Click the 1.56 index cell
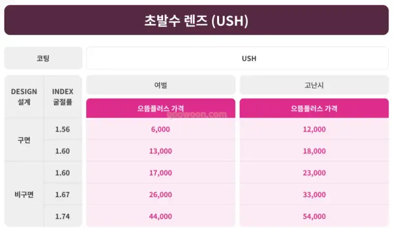The width and height of the screenshot is (393, 231). click(63, 129)
